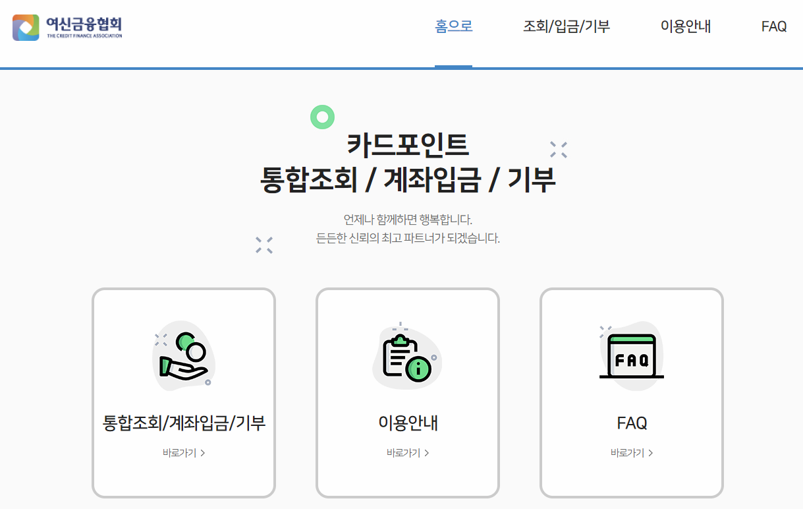Viewport: 803px width, 509px height.
Task: Open 조회/입금/기부 from the navigation bar
Action: click(565, 26)
